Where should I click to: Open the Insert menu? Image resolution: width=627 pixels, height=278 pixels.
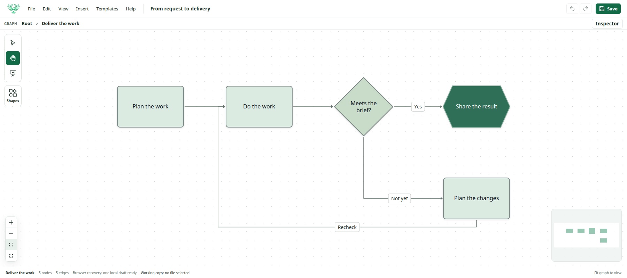pos(82,9)
